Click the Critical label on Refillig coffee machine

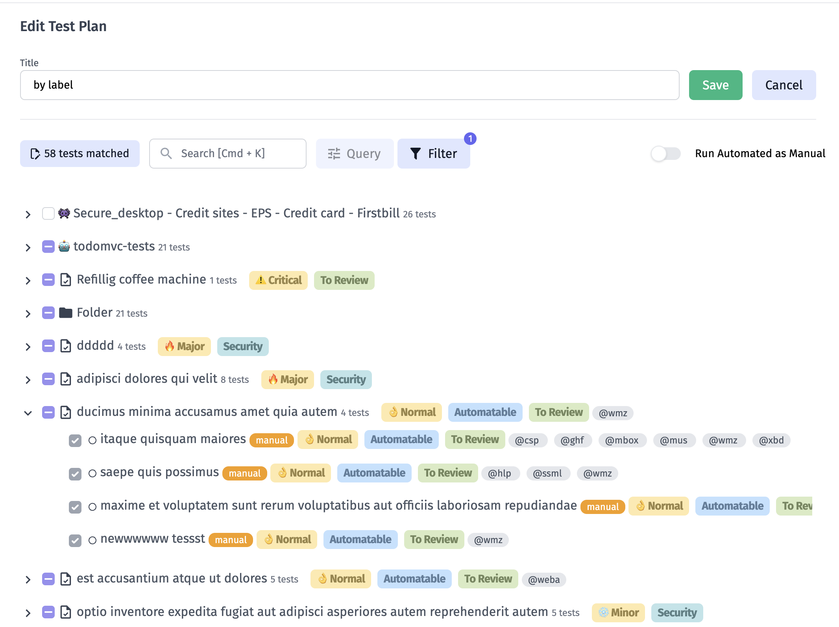coord(278,280)
